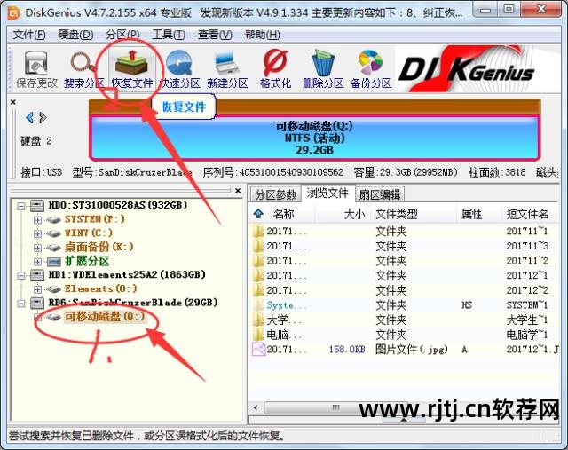Click the Elements (O:) partition icon
The width and height of the screenshot is (568, 450).
(53, 289)
